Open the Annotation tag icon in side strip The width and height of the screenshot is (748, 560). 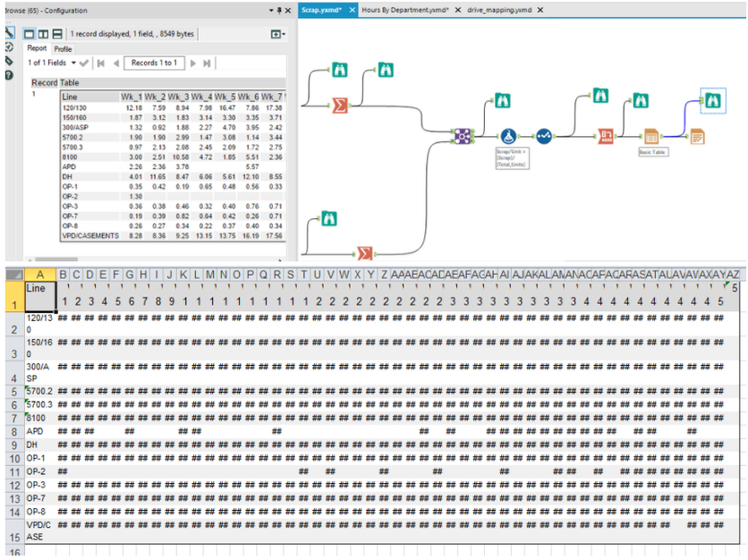click(x=9, y=61)
